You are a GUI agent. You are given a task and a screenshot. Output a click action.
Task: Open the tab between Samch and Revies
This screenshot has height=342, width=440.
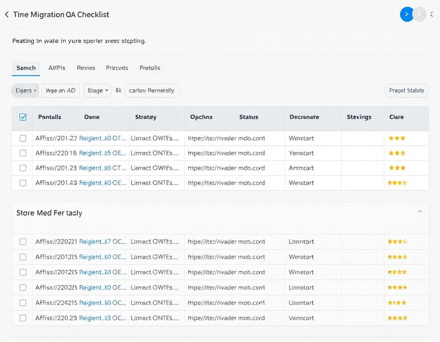tap(57, 68)
